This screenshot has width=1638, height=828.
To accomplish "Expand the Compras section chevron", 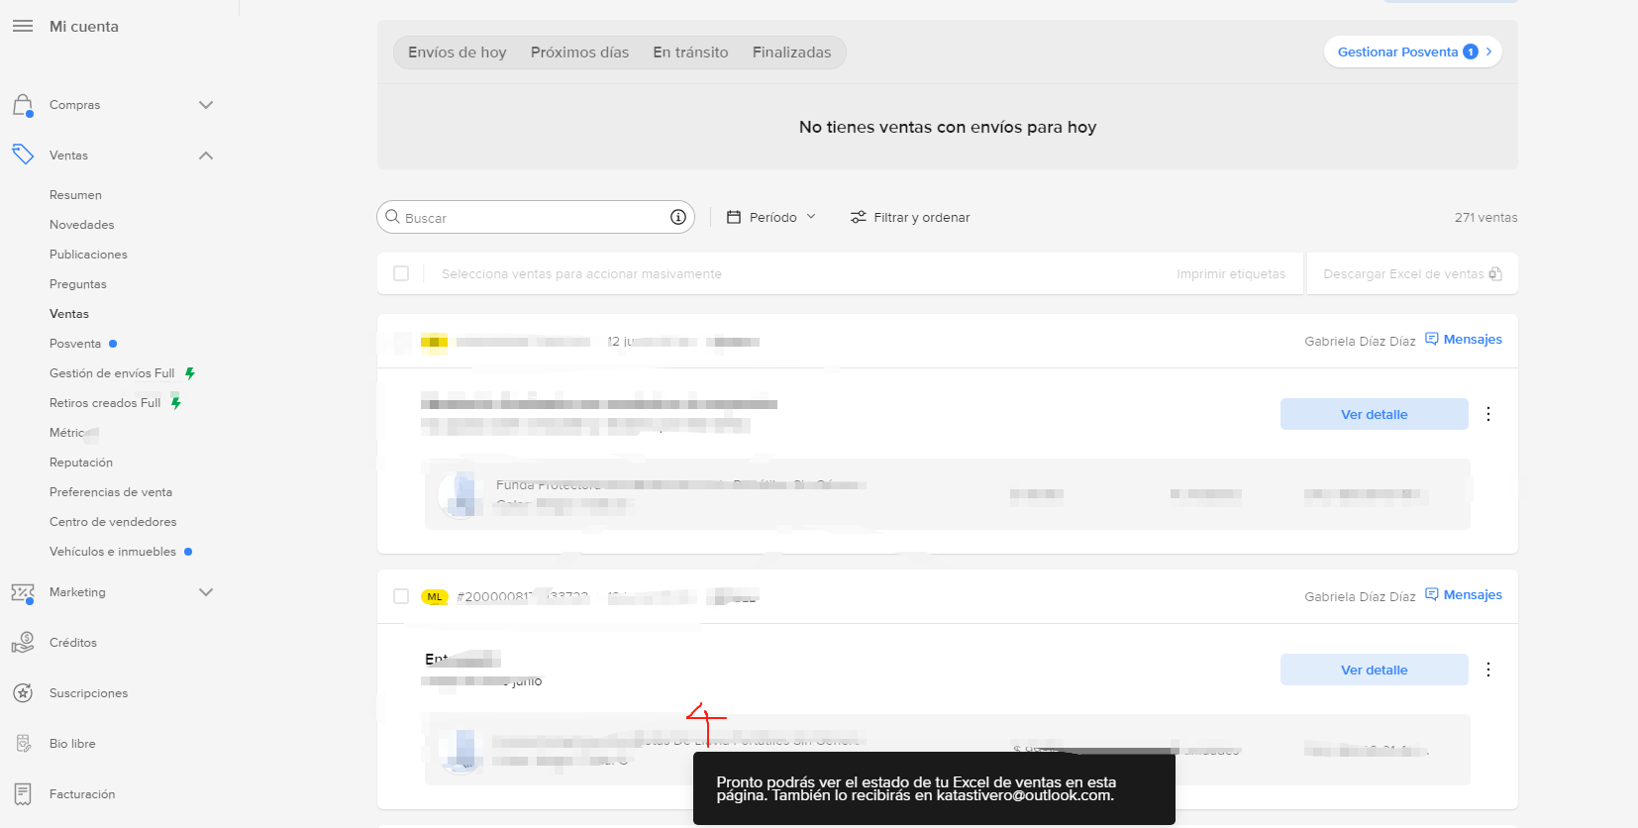I will [206, 105].
